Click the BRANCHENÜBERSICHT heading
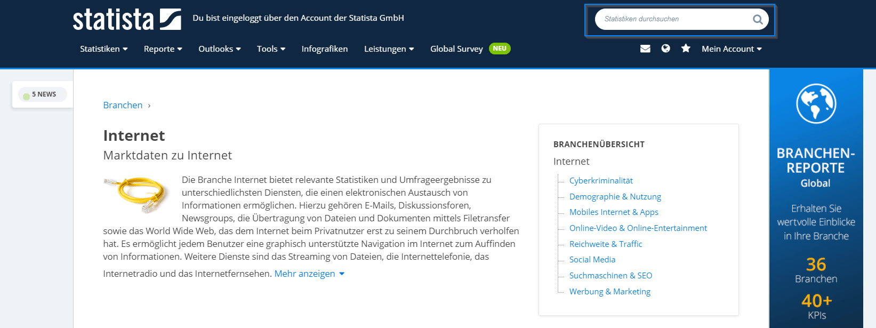Screen dimensions: 876x328 [599, 144]
